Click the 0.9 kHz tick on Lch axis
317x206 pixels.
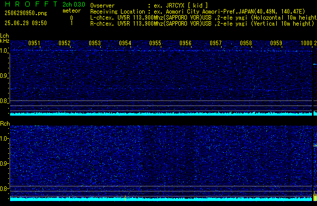tap(4, 76)
